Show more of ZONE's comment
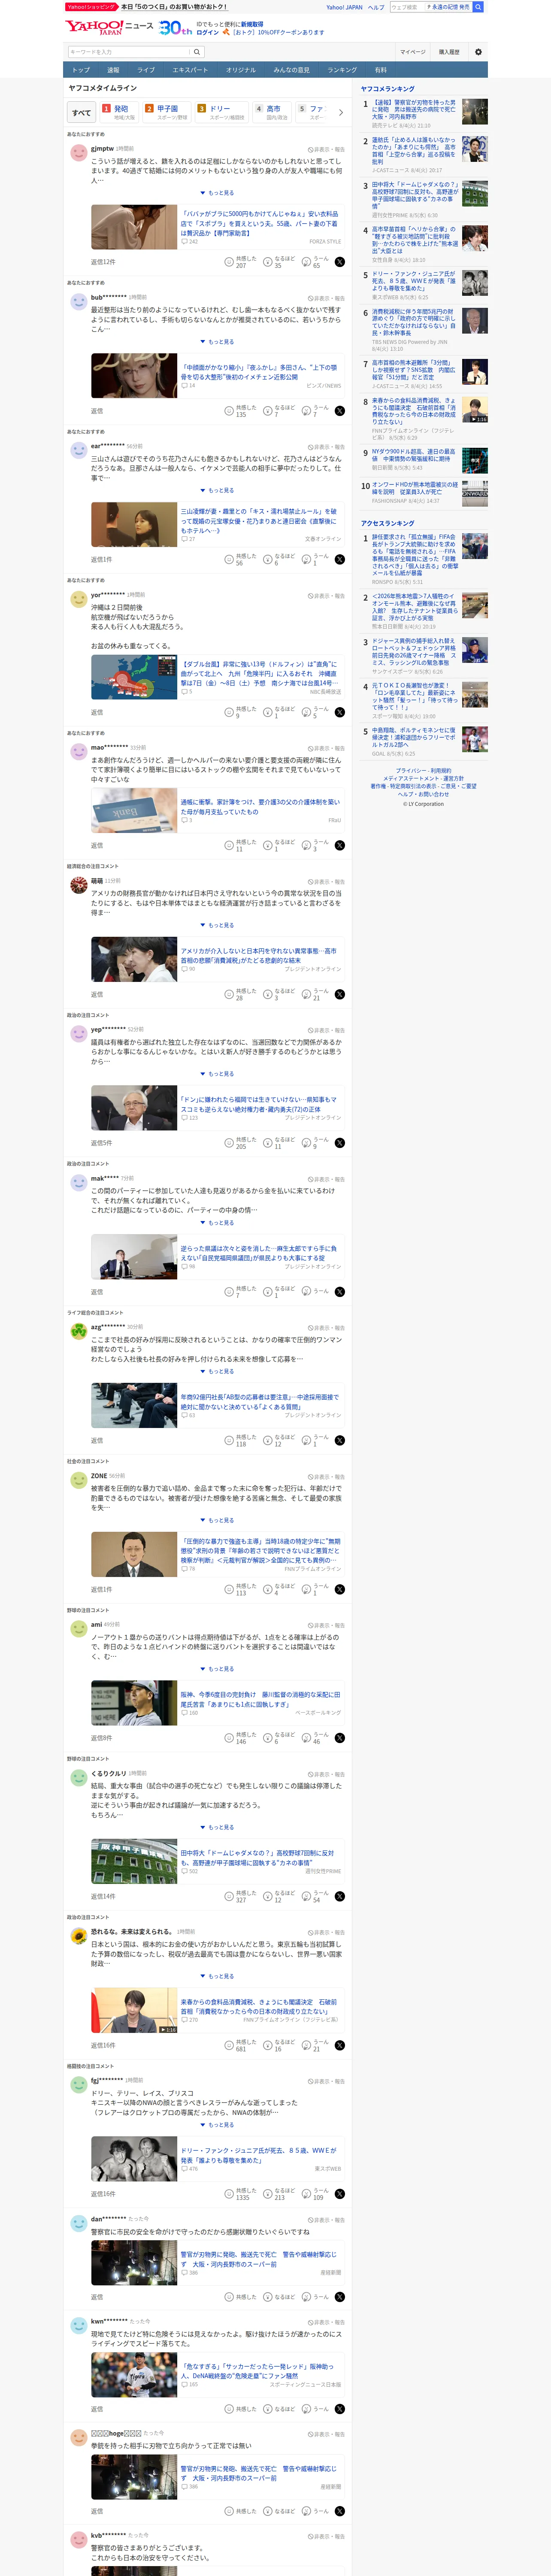This screenshot has height=2576, width=551. pos(218,1520)
